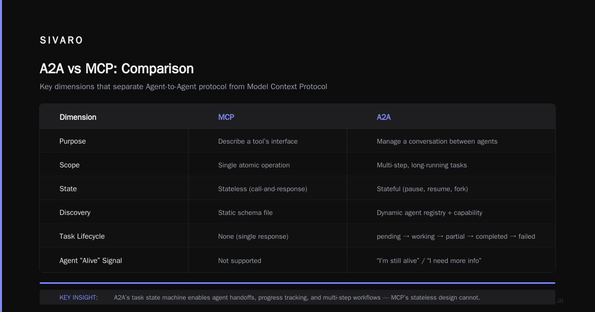
Task: Click the MCP column header
Action: [x=226, y=117]
